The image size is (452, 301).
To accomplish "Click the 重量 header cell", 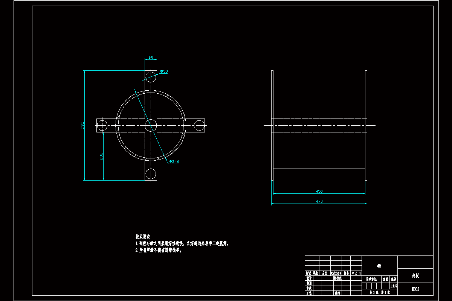I will point(385,279).
